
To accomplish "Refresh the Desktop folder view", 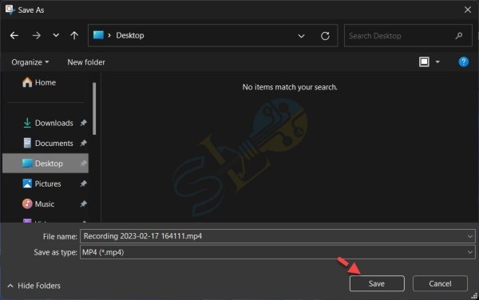I will click(x=325, y=36).
